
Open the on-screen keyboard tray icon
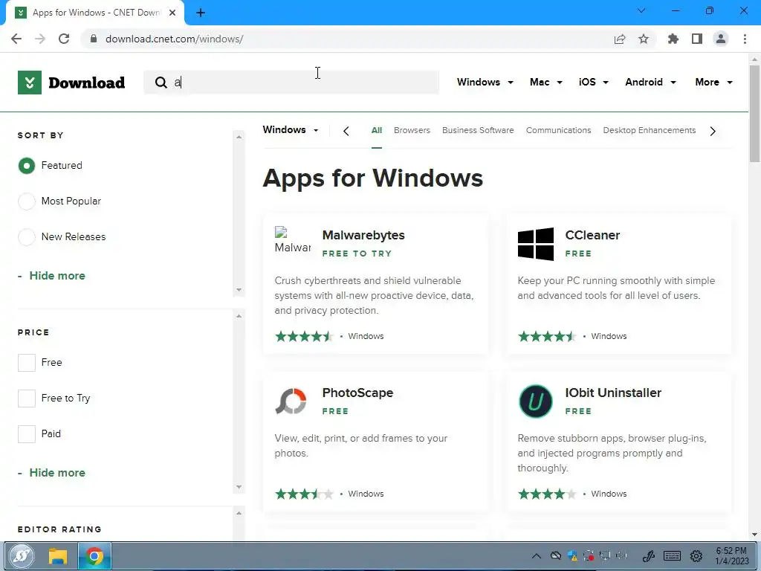672,556
